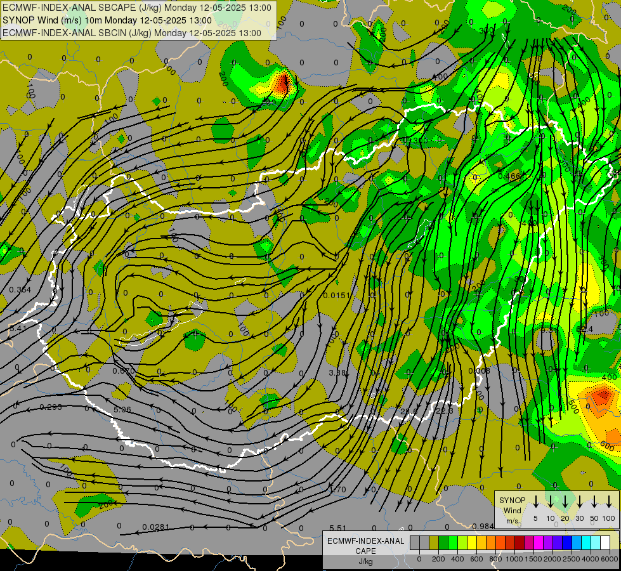Click the 23.6 value on the map

tap(409, 411)
